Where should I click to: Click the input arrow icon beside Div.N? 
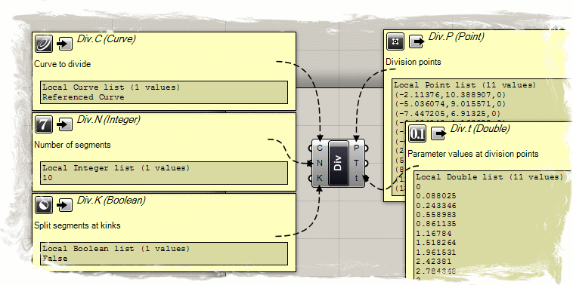65,125
